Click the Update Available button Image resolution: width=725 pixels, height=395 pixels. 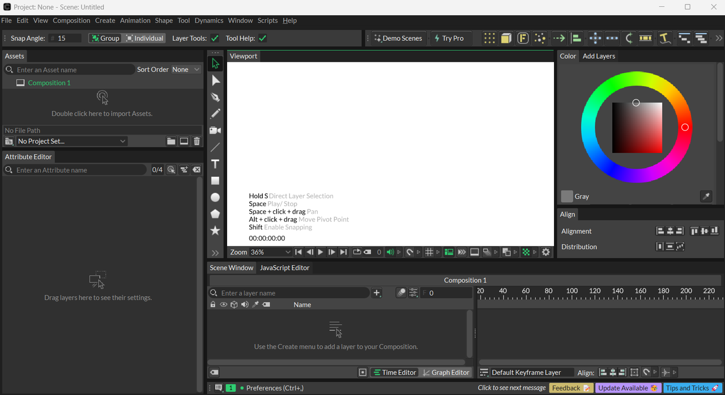628,388
